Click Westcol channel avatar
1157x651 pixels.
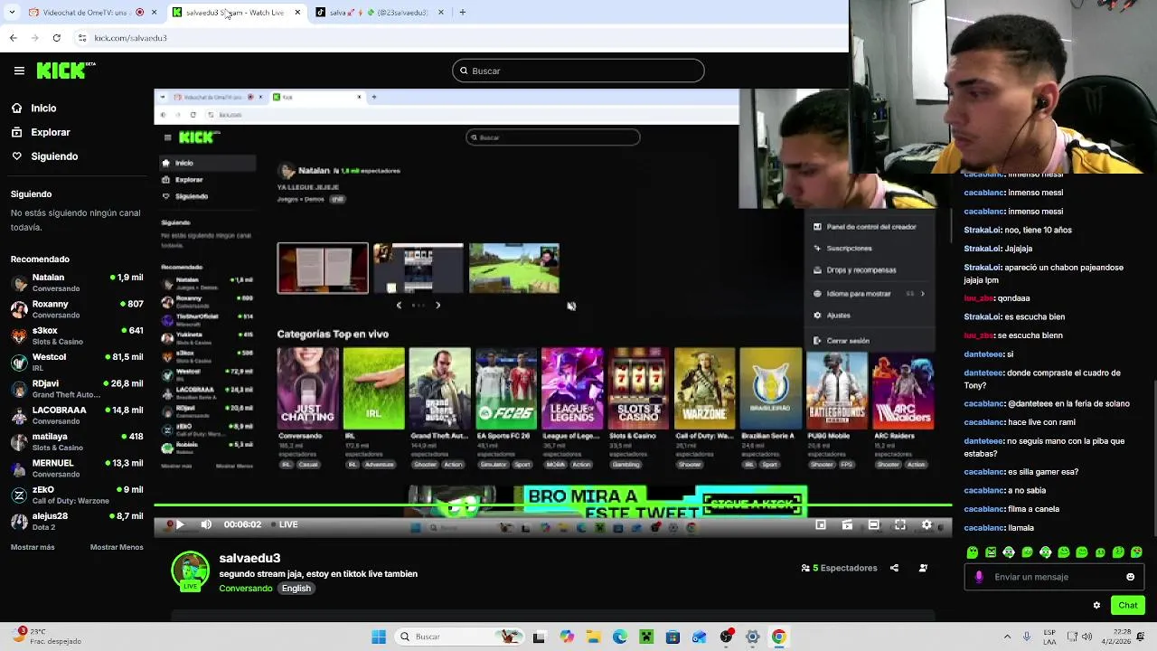[x=19, y=363]
